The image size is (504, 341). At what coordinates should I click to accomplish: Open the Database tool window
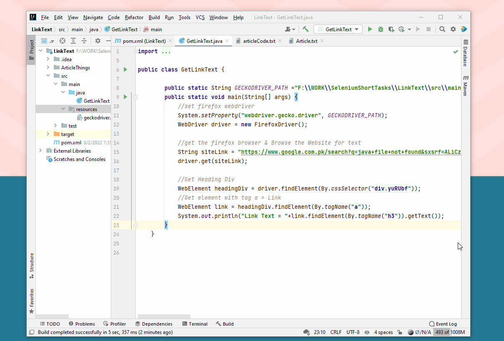tap(466, 53)
